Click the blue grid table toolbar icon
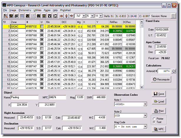The height and width of the screenshot is (138, 181). click(x=22, y=16)
